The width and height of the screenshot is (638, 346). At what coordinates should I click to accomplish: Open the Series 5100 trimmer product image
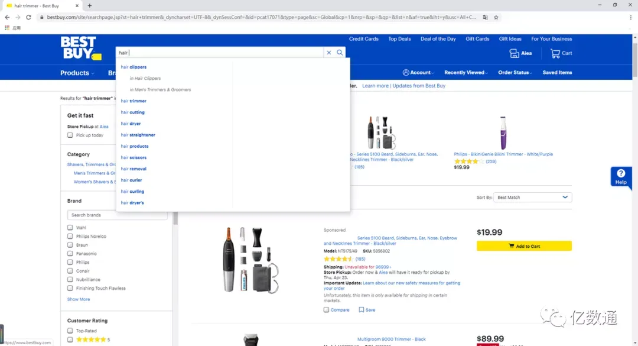coord(250,260)
